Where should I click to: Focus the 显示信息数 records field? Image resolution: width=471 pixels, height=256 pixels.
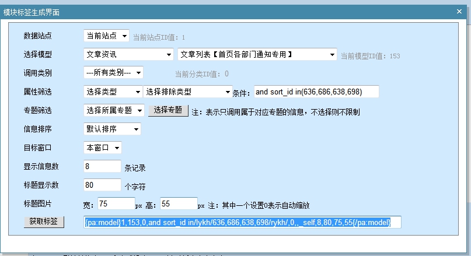(102, 166)
